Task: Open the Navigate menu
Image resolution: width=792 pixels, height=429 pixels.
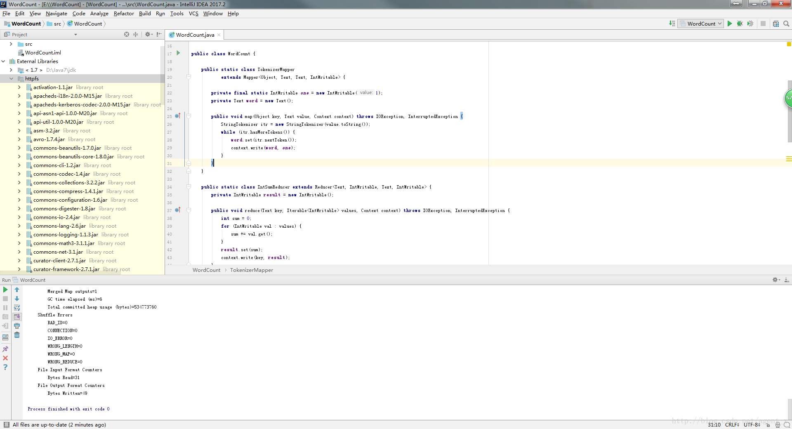Action: point(56,13)
